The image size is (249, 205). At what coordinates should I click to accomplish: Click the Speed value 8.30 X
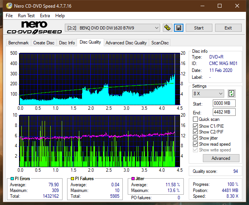(x=232, y=196)
